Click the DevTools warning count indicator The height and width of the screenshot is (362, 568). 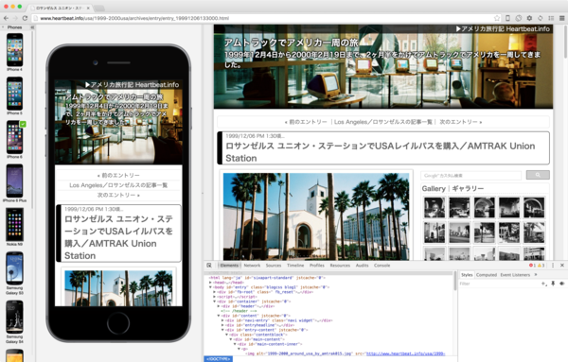[x=541, y=266]
